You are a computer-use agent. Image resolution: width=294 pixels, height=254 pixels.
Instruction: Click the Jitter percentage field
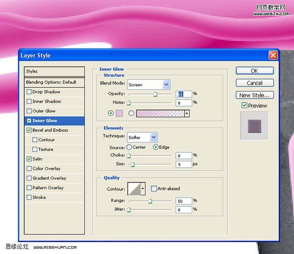(x=184, y=210)
